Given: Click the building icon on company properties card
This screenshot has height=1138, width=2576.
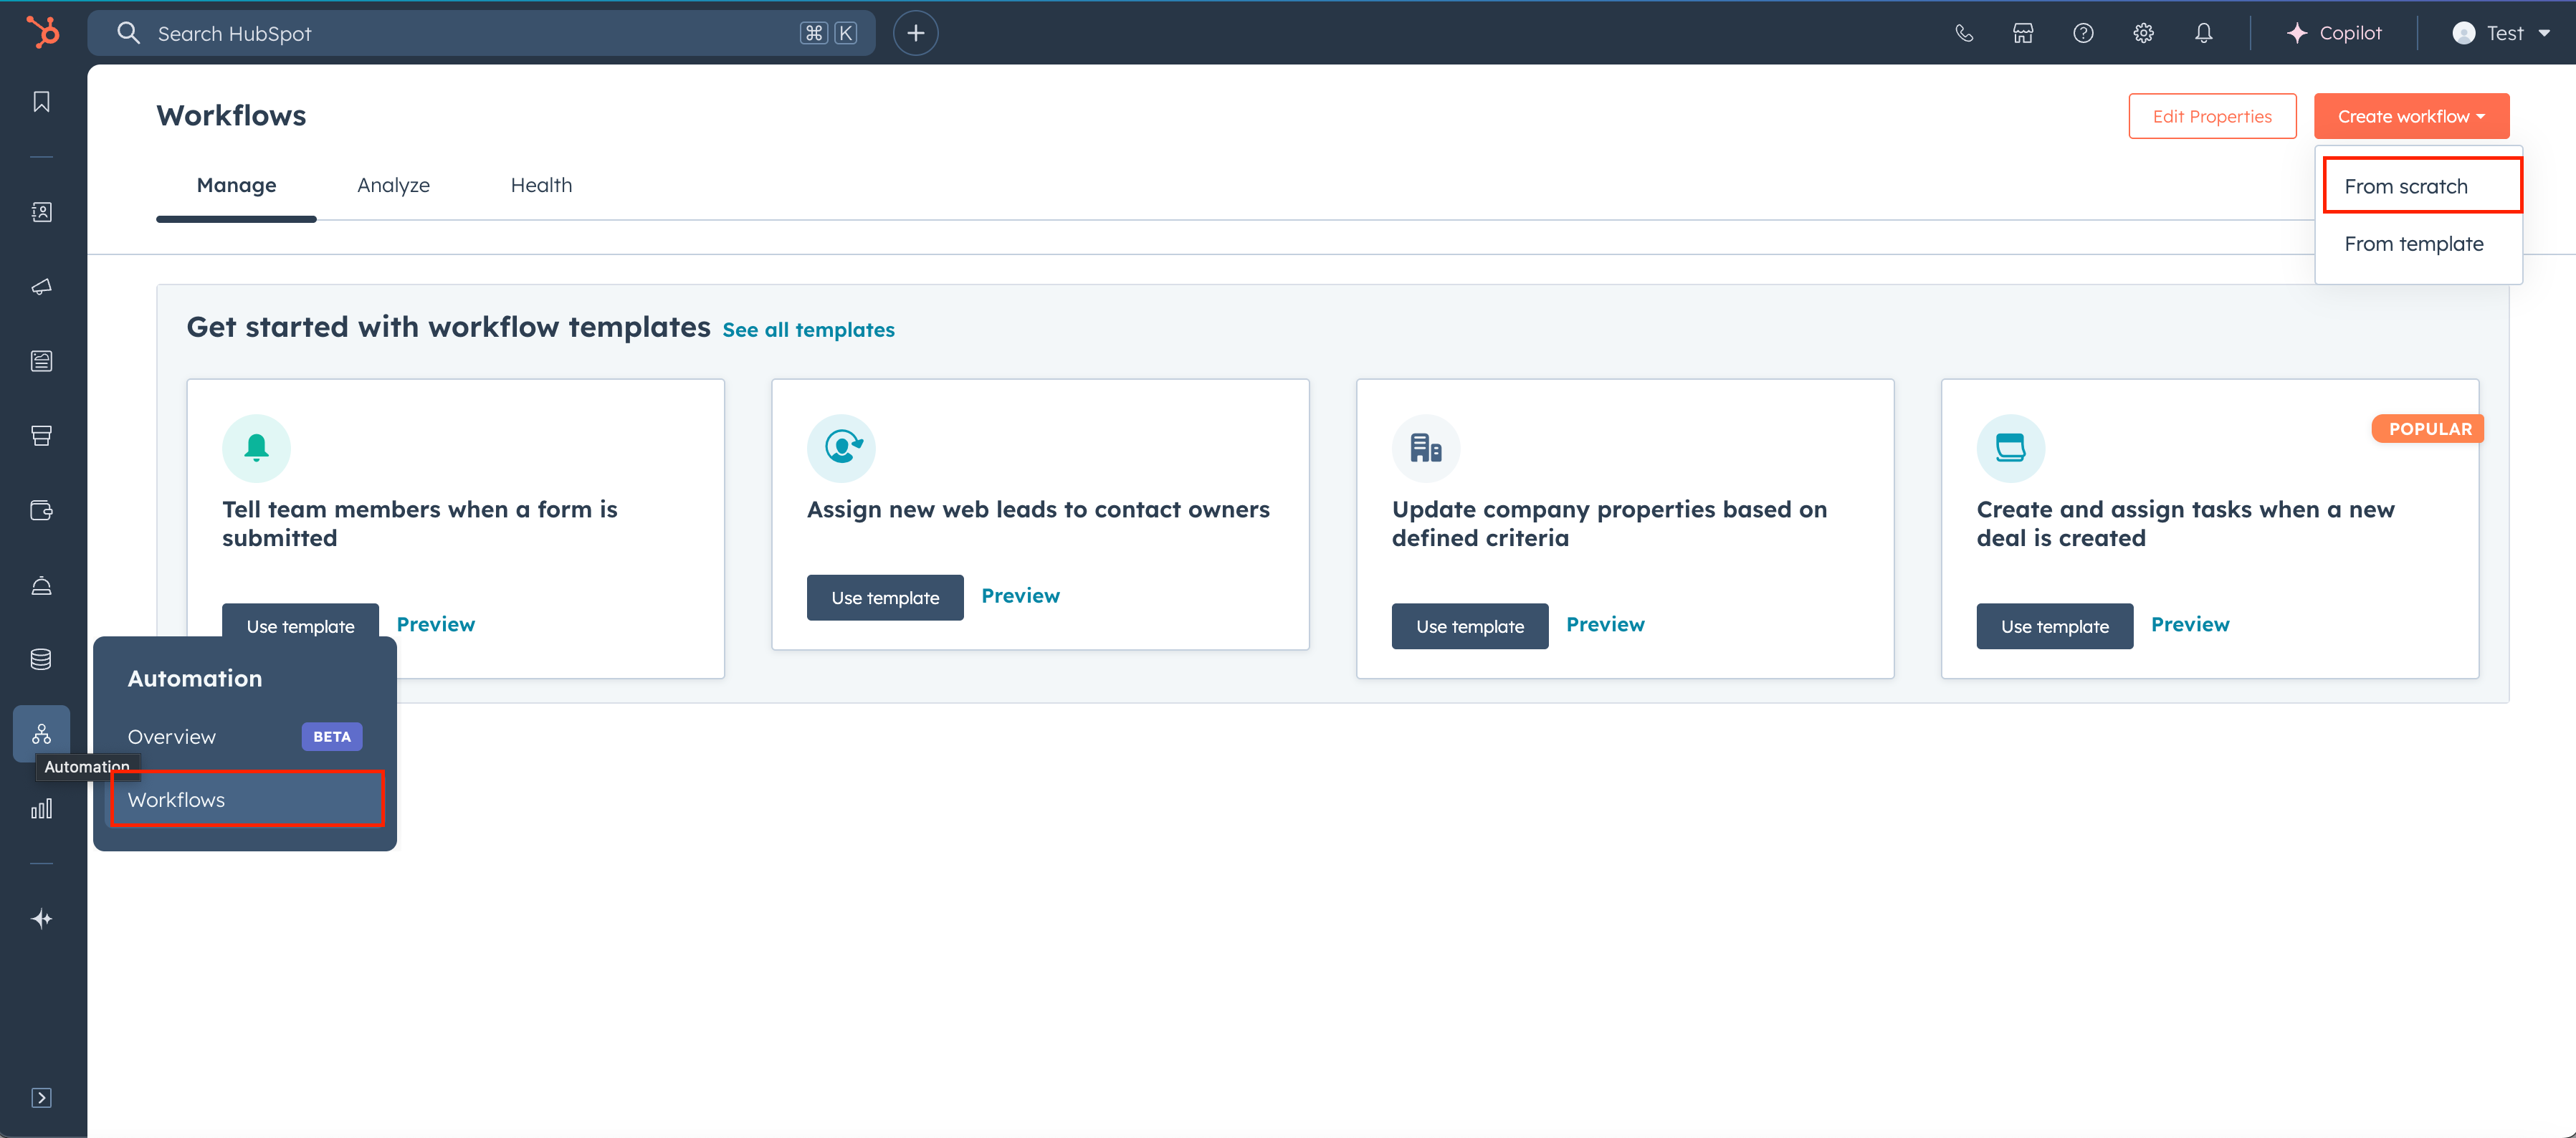Looking at the screenshot, I should click(1426, 448).
